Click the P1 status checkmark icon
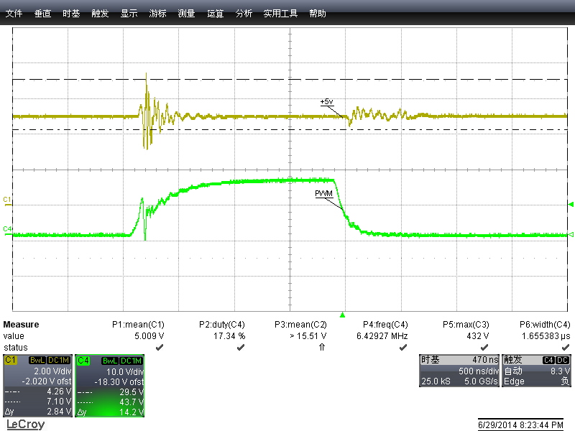The width and height of the screenshot is (575, 431). 160,348
